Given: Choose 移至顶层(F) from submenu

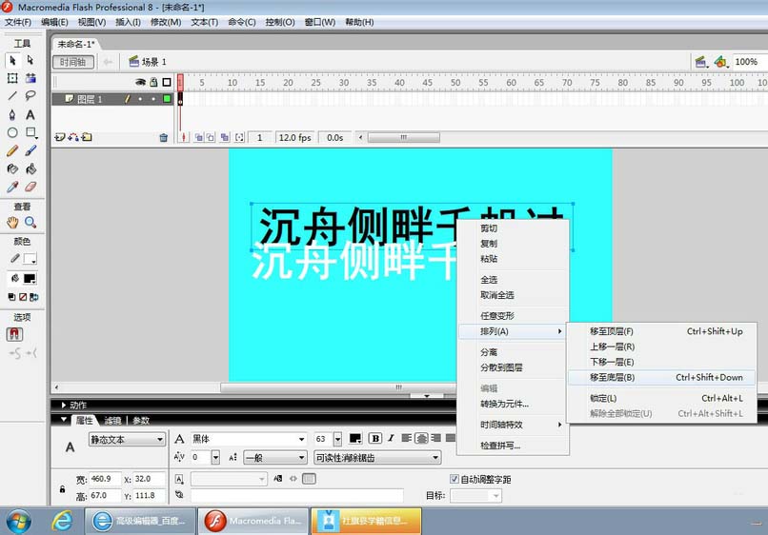Looking at the screenshot, I should 661,331.
